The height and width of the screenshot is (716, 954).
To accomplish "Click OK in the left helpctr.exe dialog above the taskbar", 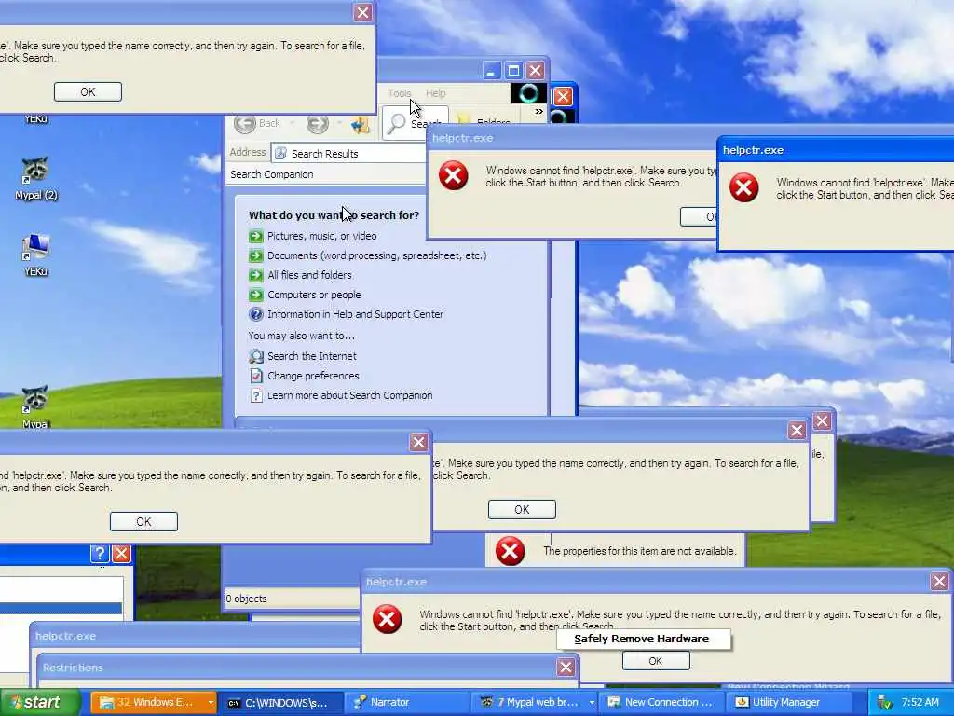I will [x=143, y=522].
